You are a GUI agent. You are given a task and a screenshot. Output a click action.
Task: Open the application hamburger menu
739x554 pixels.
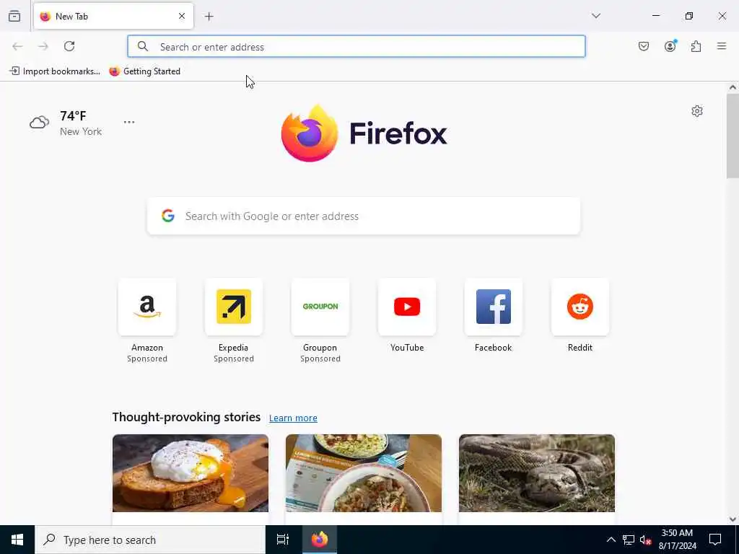point(722,46)
